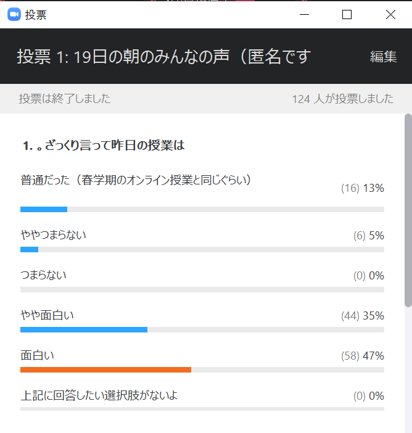Minimize the 投票 window
The width and height of the screenshot is (412, 433).
click(304, 15)
